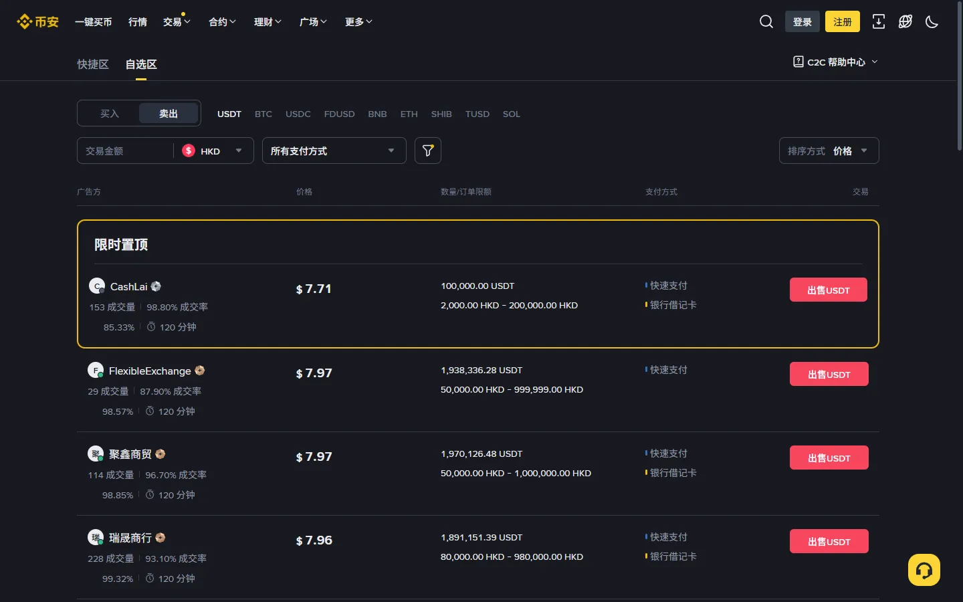
Task: Click CashLai avatar icon
Action: (x=97, y=286)
